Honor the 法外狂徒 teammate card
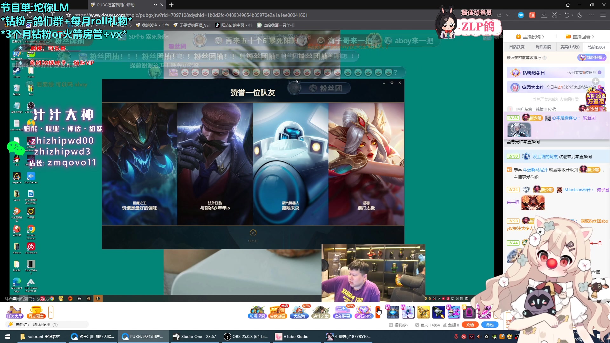The width and height of the screenshot is (610, 343). [x=215, y=164]
